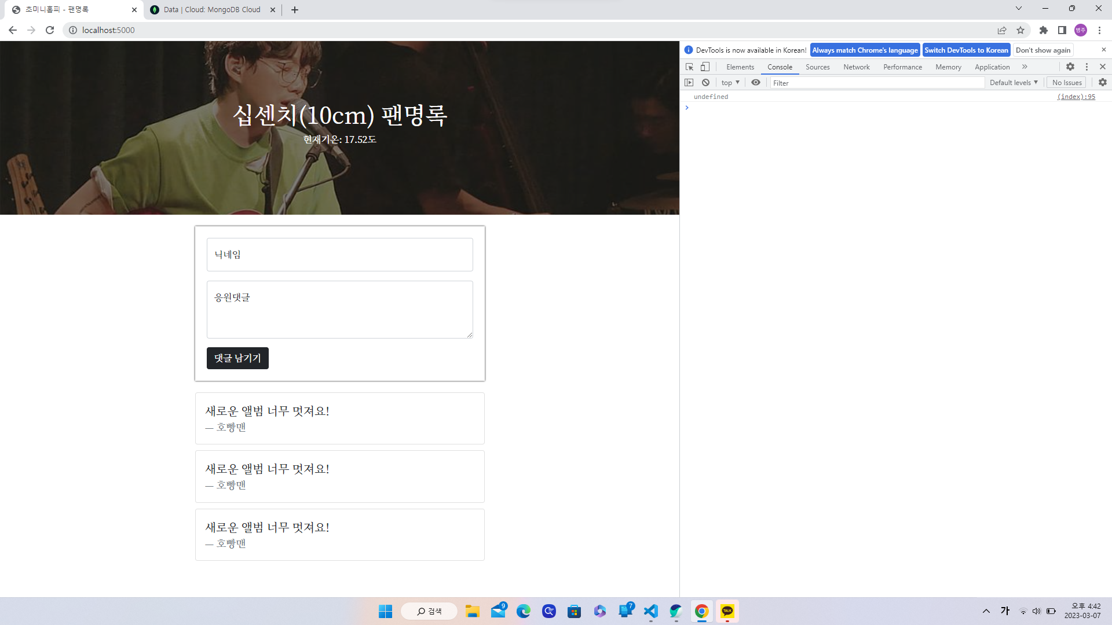Switch to the Console tab
The height and width of the screenshot is (625, 1112).
(780, 67)
